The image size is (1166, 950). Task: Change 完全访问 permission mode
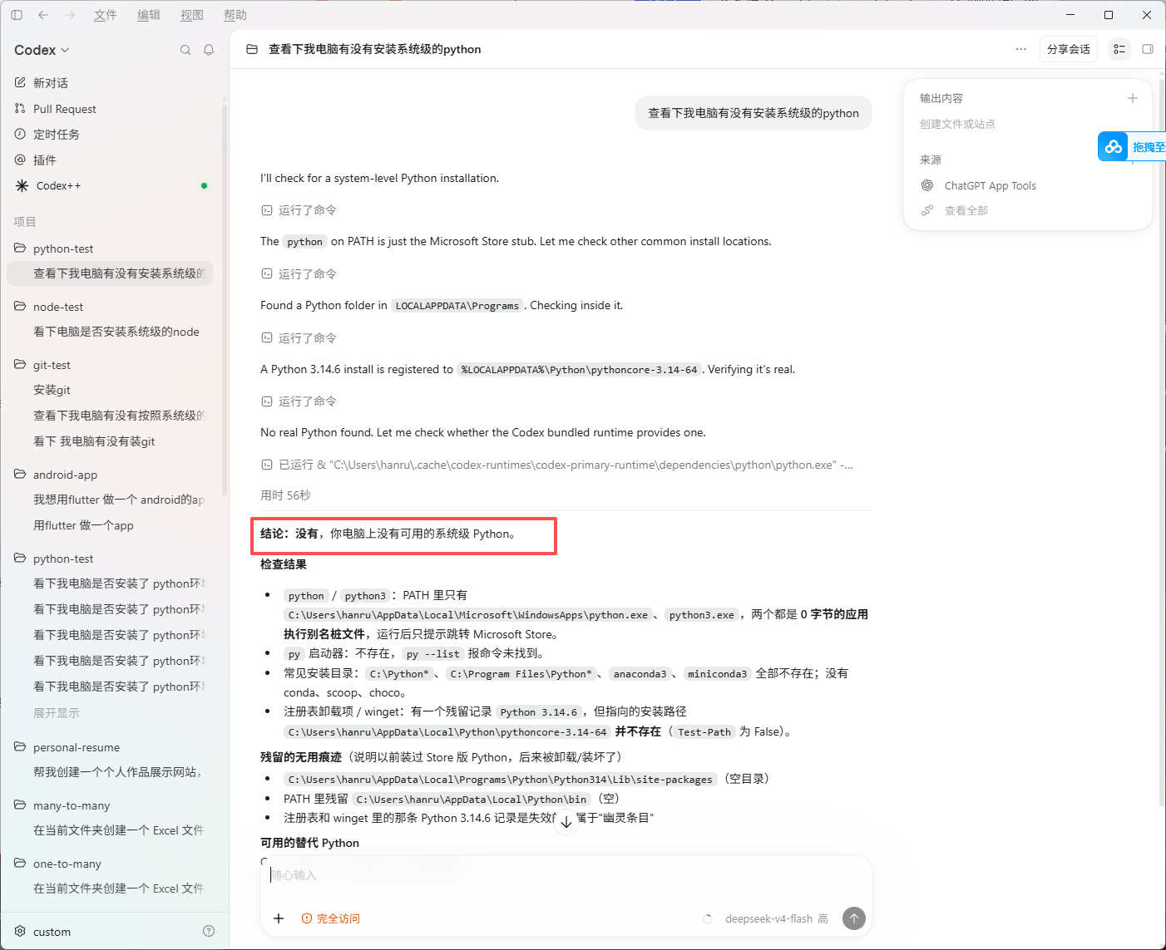coord(331,918)
